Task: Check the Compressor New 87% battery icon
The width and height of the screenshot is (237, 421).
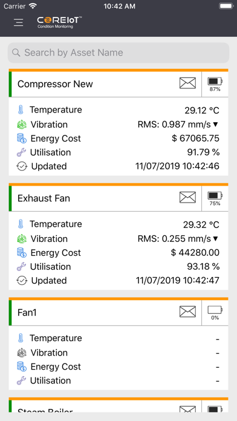Action: point(215,84)
